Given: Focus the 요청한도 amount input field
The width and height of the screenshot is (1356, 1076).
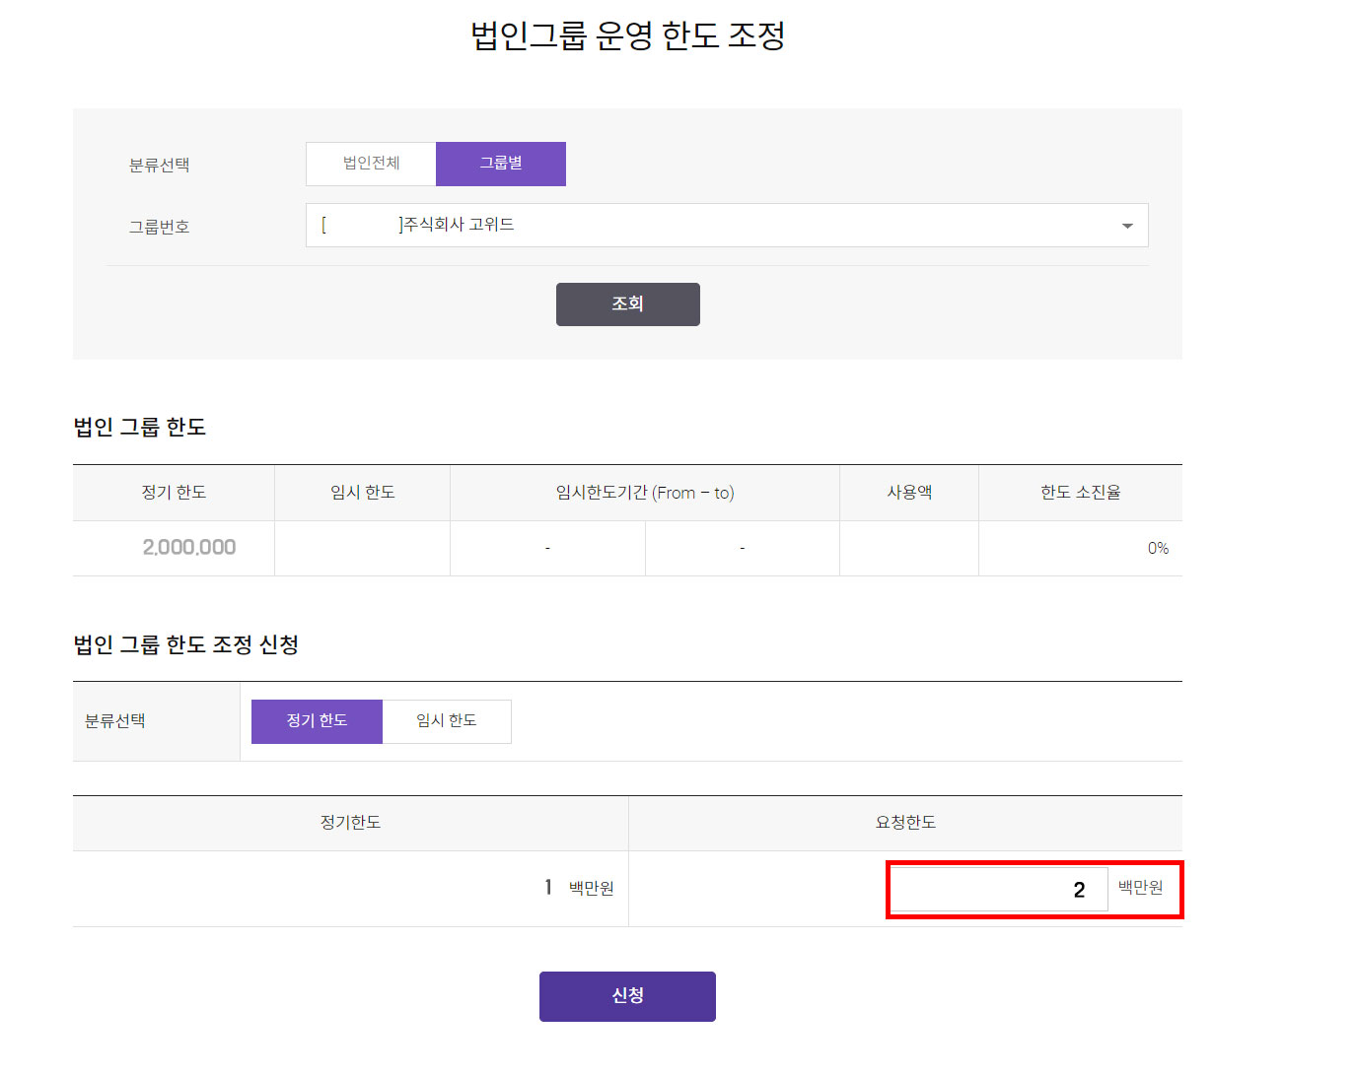Looking at the screenshot, I should click(x=998, y=890).
